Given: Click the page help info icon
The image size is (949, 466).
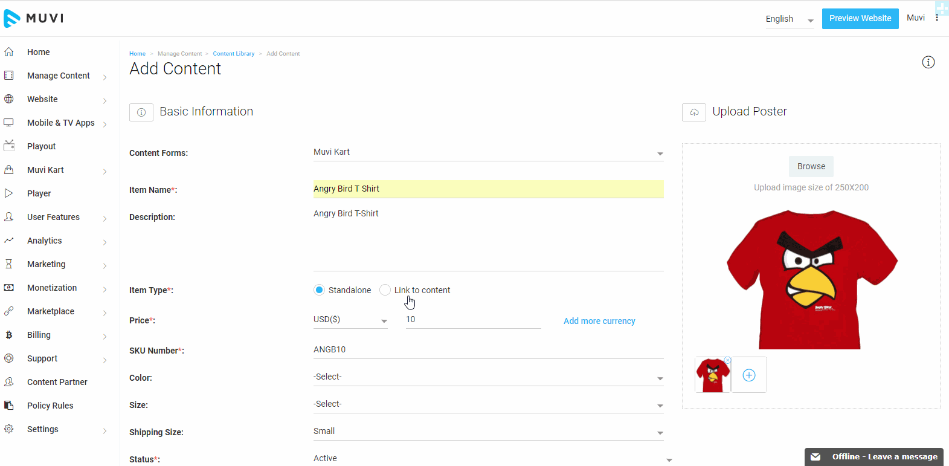Looking at the screenshot, I should point(928,62).
